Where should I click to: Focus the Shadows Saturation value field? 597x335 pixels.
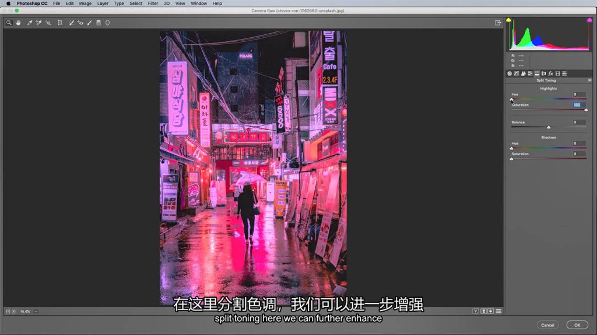(579, 154)
